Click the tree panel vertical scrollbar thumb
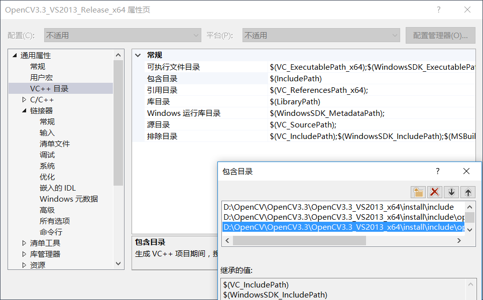The image size is (483, 300). pyautogui.click(x=118, y=123)
